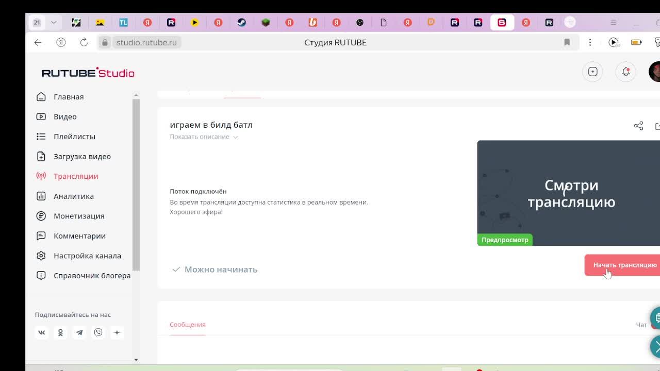Open the Монетизация section
Screen dimensions: 660x371
coord(78,216)
